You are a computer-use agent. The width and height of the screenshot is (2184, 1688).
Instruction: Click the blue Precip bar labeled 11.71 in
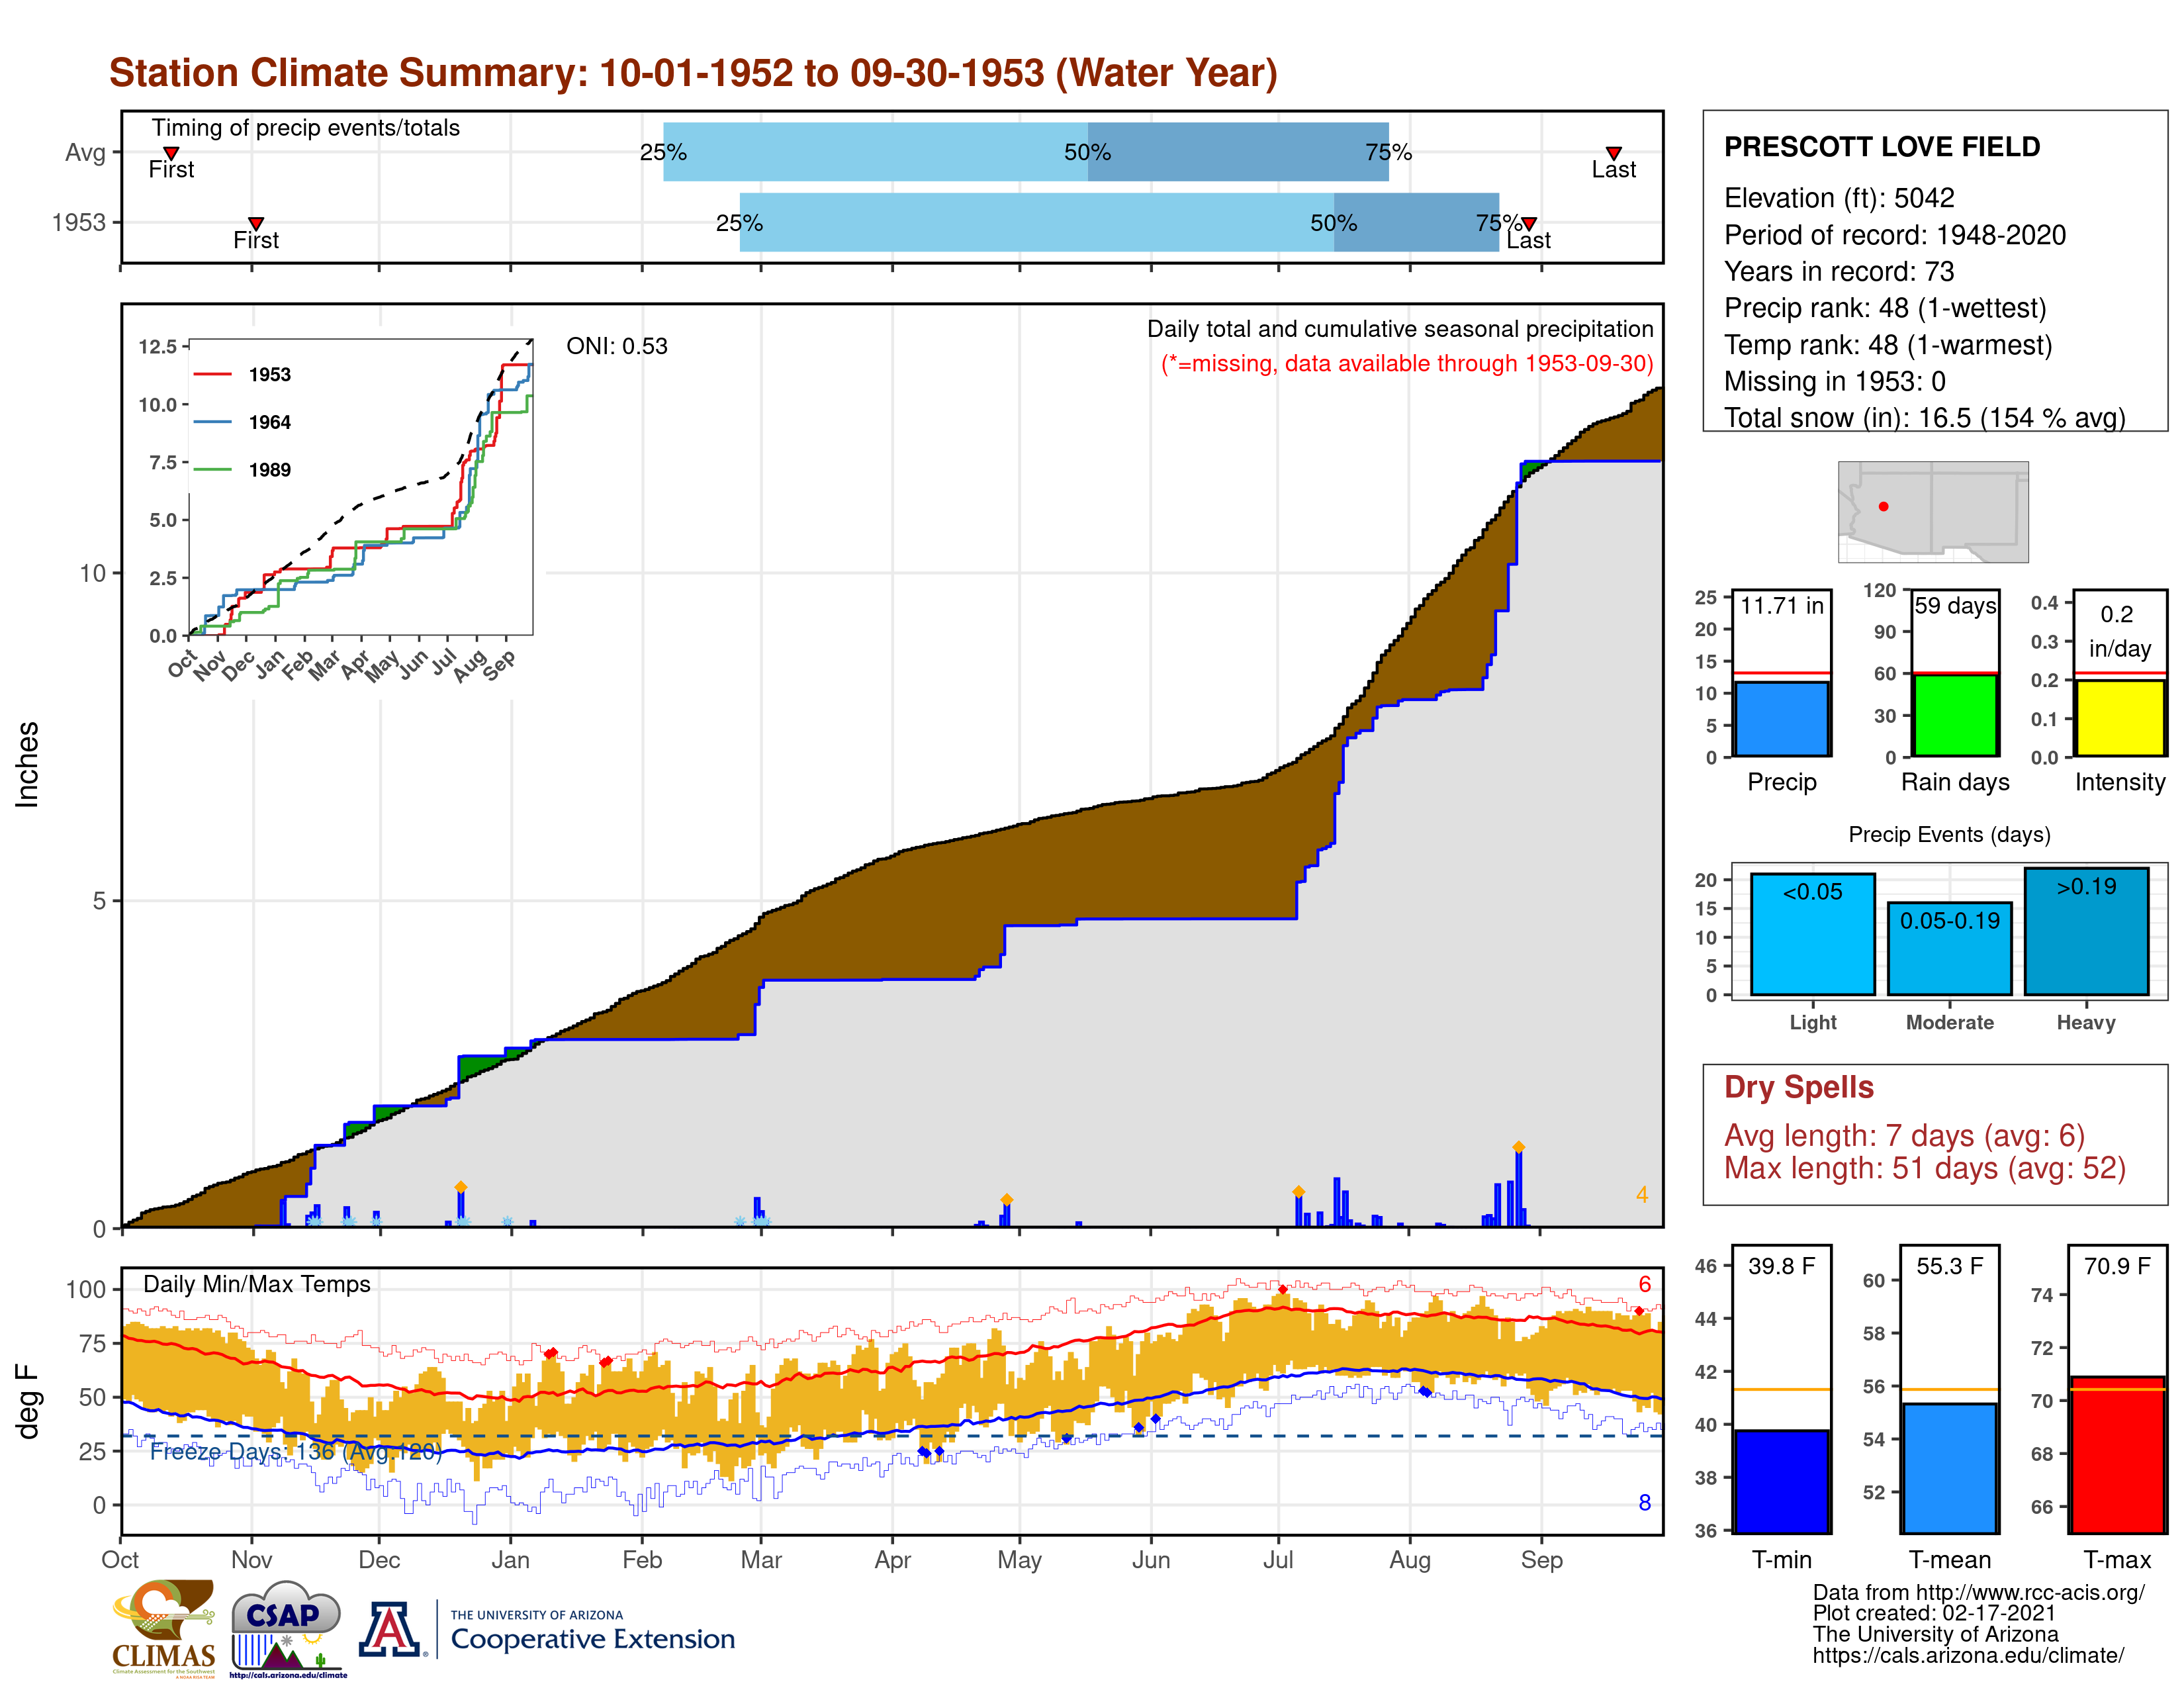pos(1781,718)
